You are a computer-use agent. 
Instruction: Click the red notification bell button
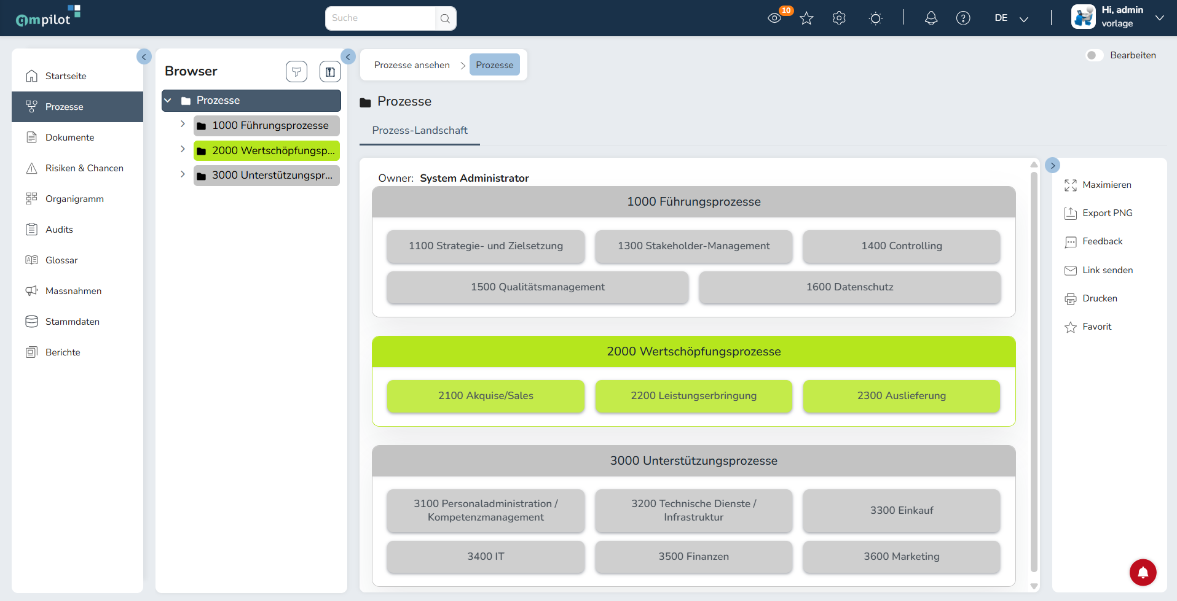tap(1143, 573)
